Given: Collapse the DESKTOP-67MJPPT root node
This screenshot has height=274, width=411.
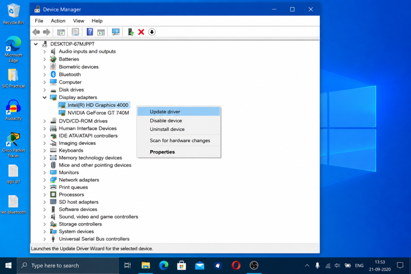Looking at the screenshot, I should pos(36,44).
